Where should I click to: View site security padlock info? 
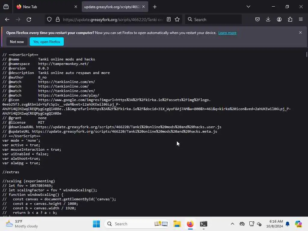57,20
